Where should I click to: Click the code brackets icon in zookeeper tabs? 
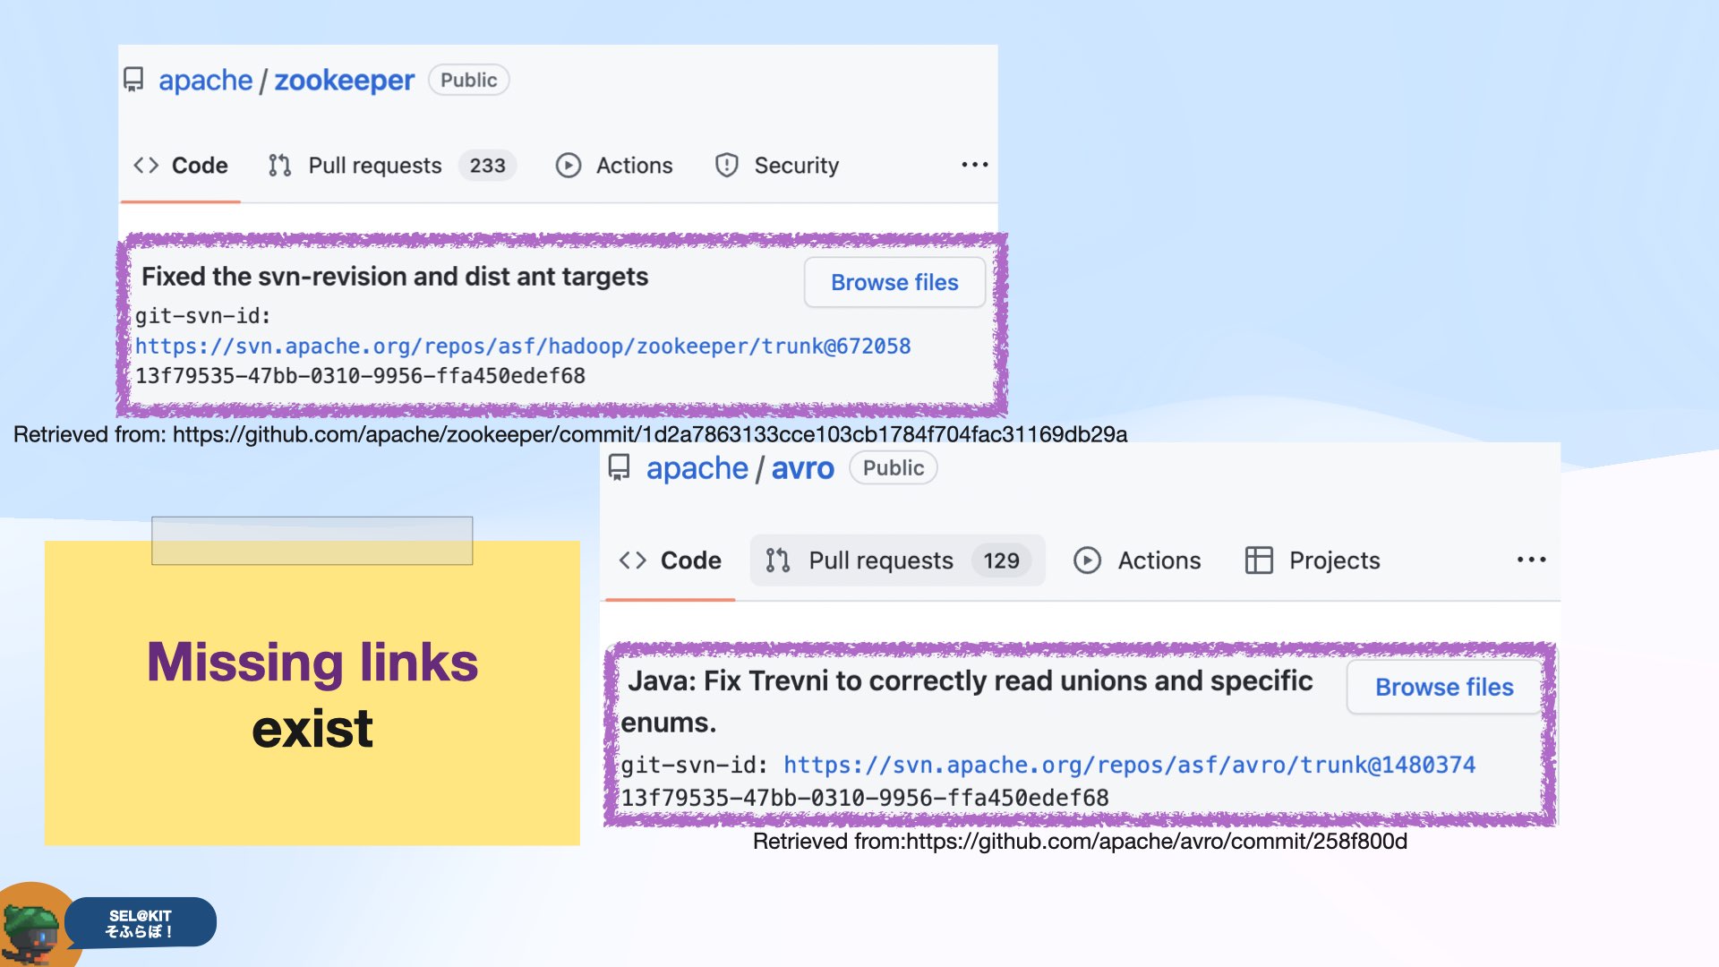[146, 166]
